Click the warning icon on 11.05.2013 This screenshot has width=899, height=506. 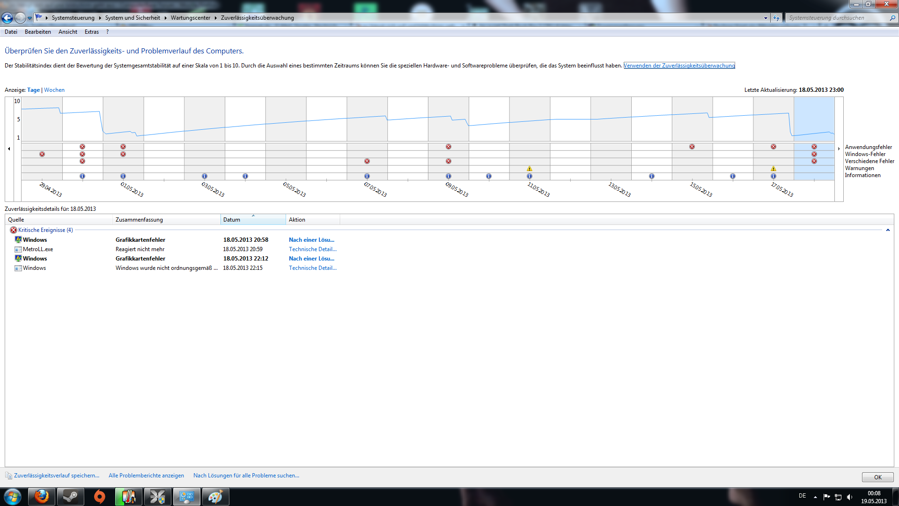[x=529, y=169]
